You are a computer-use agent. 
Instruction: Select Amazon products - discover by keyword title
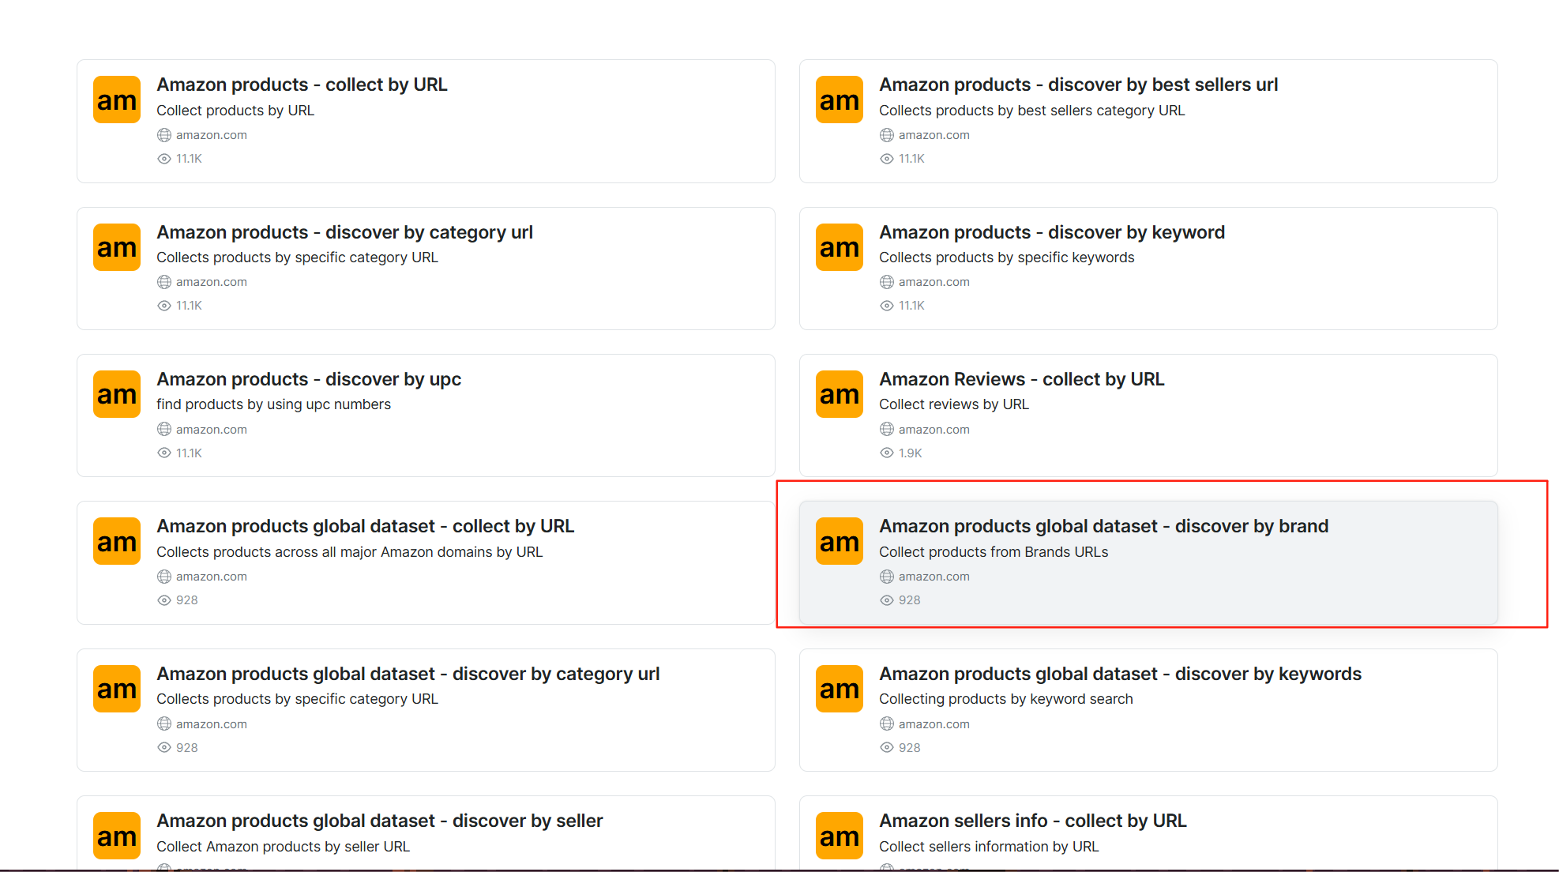[1051, 232]
